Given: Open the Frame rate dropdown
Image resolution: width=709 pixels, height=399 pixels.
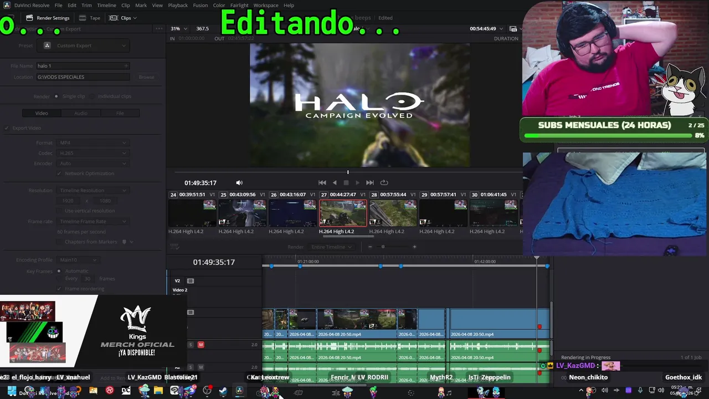Looking at the screenshot, I should tap(92, 221).
